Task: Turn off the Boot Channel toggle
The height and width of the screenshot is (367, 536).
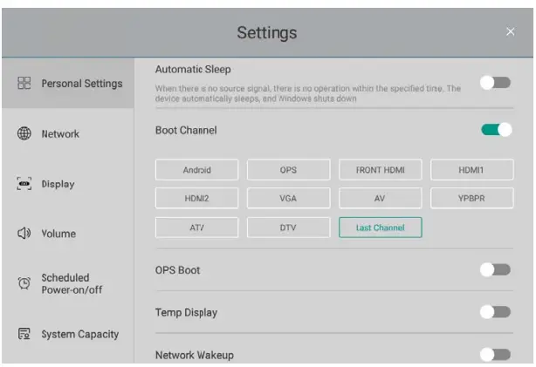Action: coord(496,130)
